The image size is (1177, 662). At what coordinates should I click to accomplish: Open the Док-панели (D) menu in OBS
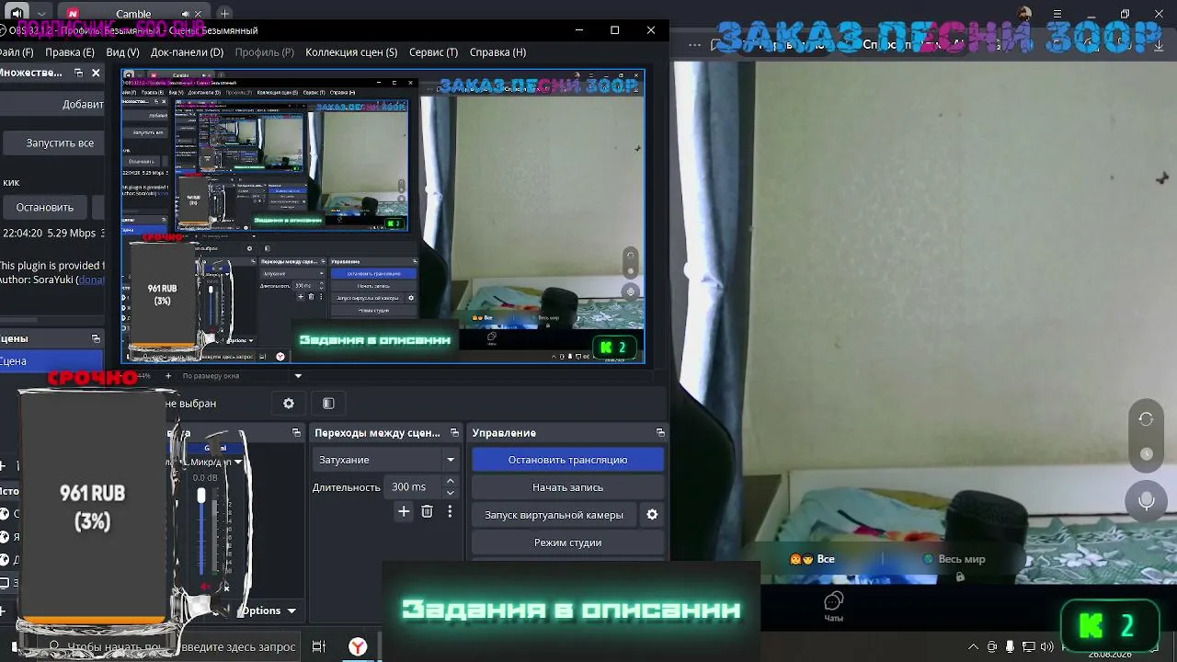click(187, 52)
